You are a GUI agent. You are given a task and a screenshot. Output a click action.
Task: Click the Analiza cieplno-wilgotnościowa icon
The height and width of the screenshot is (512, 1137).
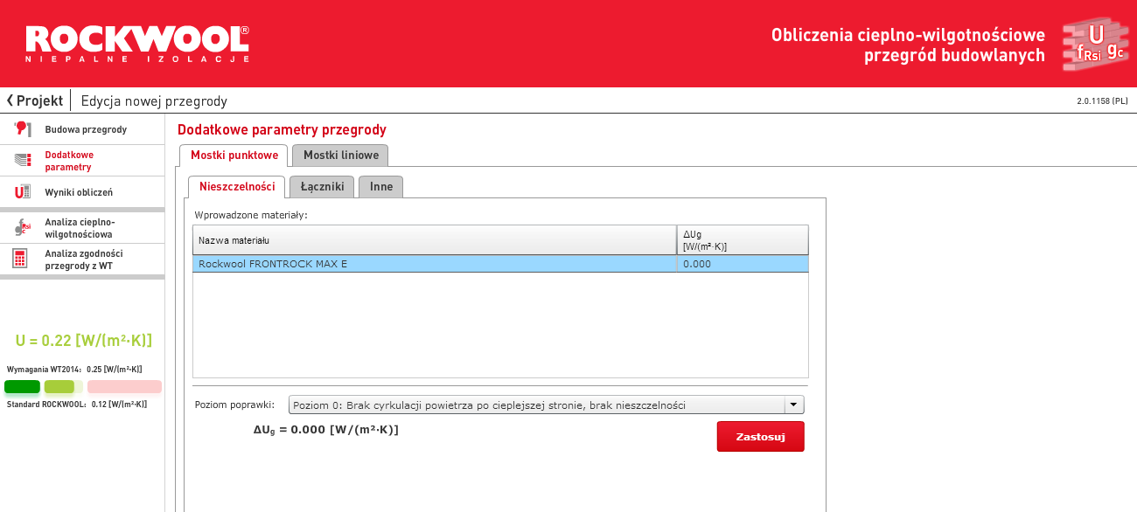[x=23, y=228]
